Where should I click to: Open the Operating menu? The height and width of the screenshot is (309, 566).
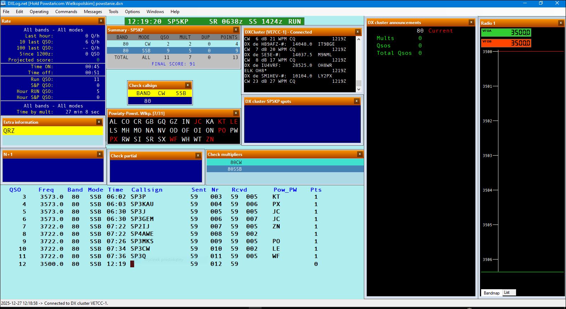[x=39, y=12]
